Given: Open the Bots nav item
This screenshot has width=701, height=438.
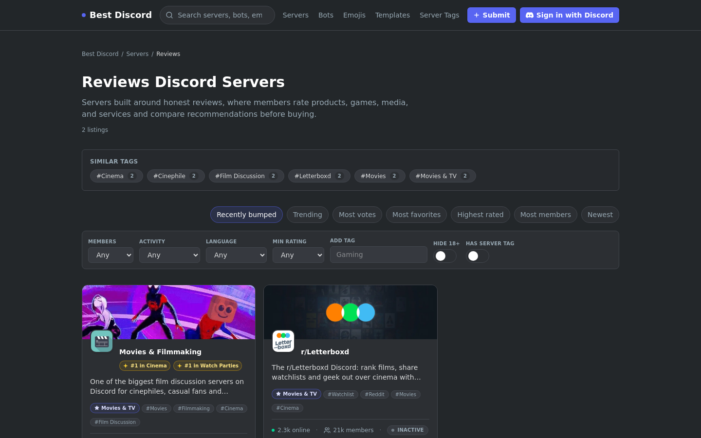Looking at the screenshot, I should coord(326,15).
